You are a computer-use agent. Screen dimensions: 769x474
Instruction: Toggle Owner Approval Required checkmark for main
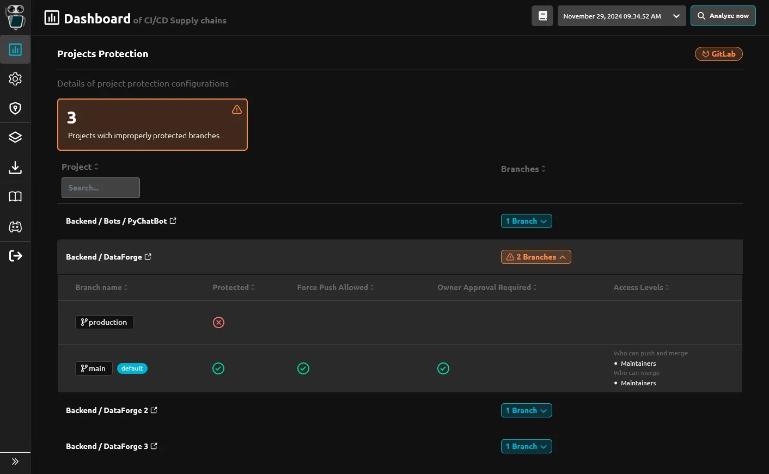pyautogui.click(x=443, y=368)
